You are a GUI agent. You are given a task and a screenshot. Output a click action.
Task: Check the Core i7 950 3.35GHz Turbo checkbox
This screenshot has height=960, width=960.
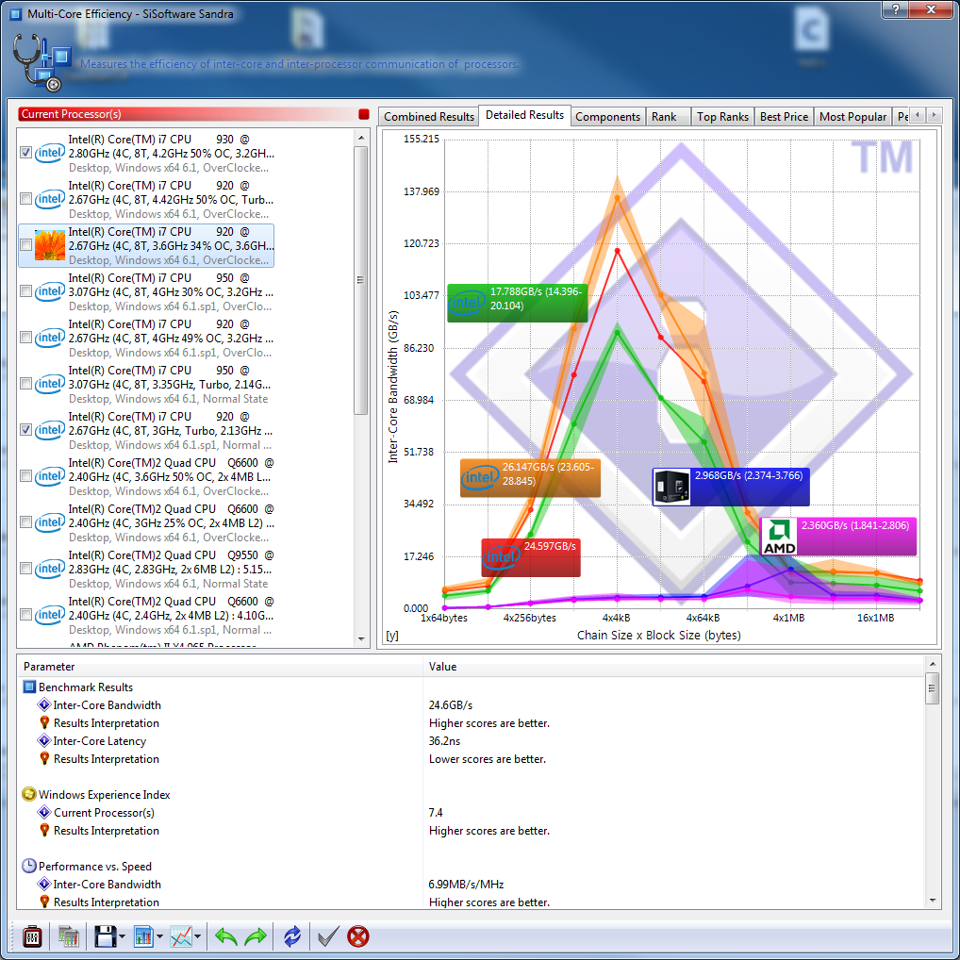(25, 384)
